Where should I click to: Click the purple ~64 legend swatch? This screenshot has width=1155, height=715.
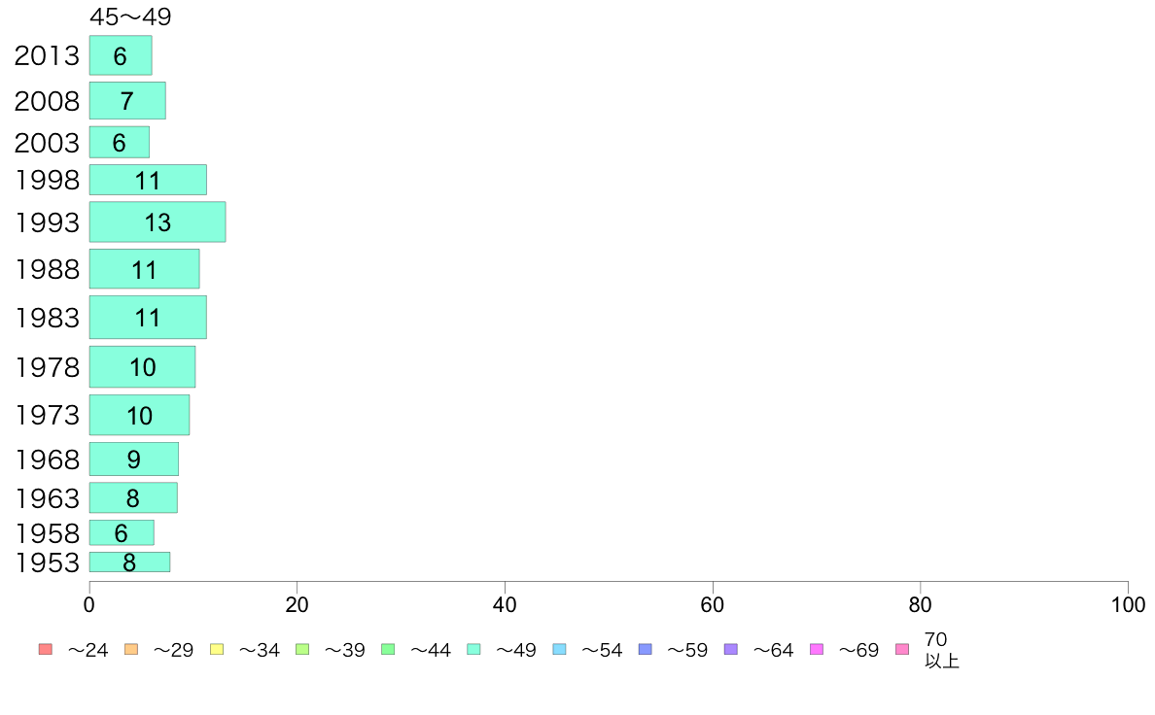[731, 650]
